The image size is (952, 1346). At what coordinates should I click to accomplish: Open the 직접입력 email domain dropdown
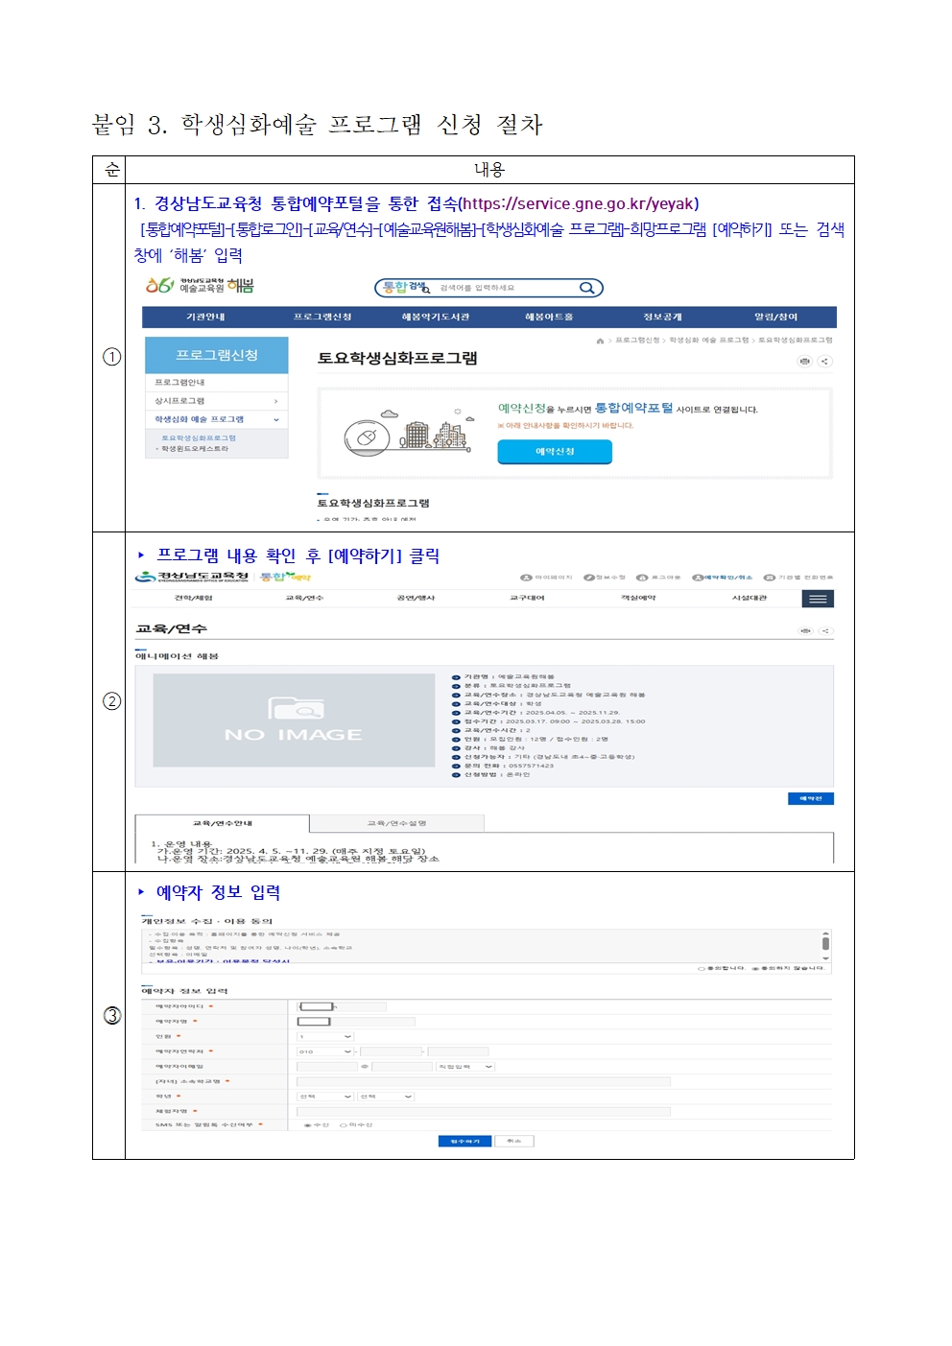[465, 1067]
